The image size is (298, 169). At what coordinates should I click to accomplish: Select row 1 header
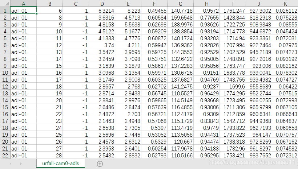[5, 11]
